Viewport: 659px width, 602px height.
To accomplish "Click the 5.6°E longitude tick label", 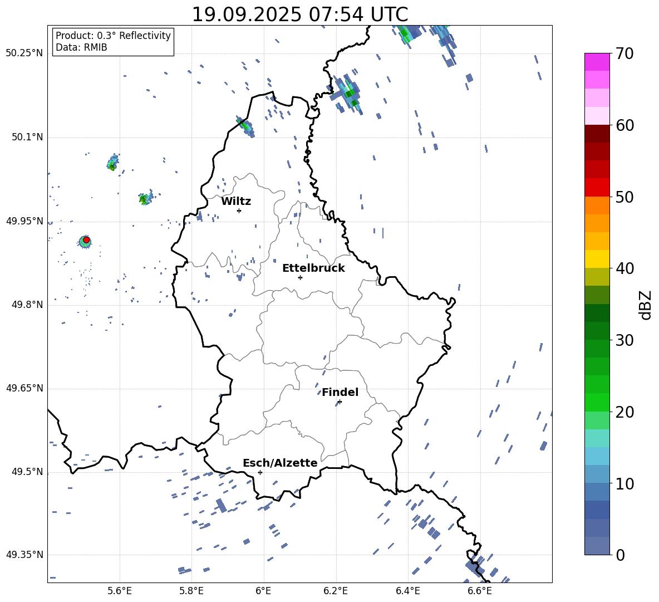I will [119, 591].
